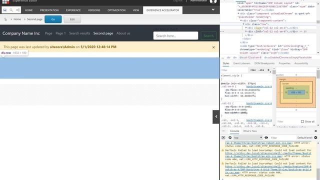Click the Styles pane Filter field
The image size is (320, 180).
[234, 70]
